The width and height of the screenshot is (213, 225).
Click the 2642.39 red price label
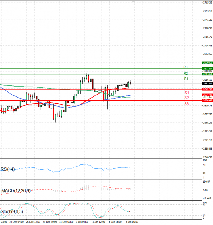point(208,89)
